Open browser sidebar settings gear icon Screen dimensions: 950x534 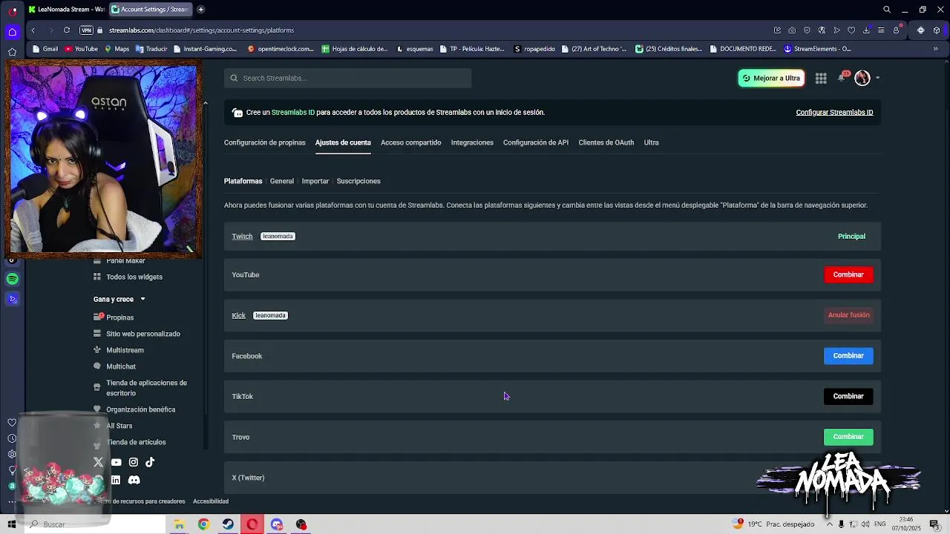(x=12, y=454)
